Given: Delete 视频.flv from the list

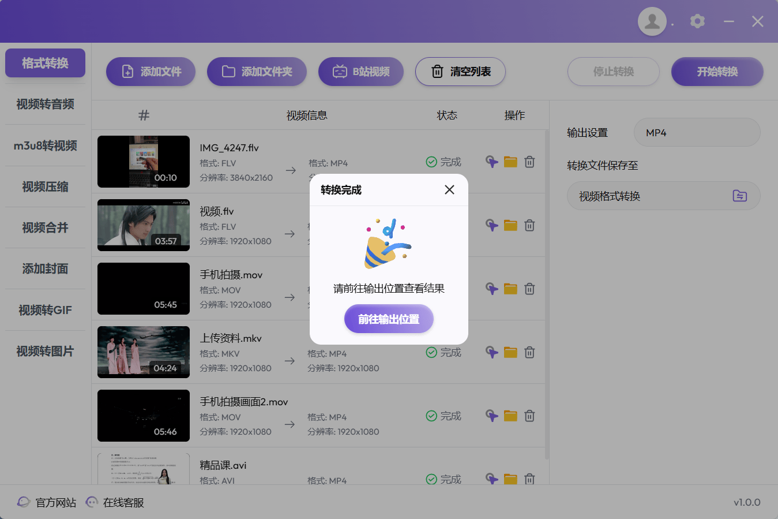Looking at the screenshot, I should 529,226.
